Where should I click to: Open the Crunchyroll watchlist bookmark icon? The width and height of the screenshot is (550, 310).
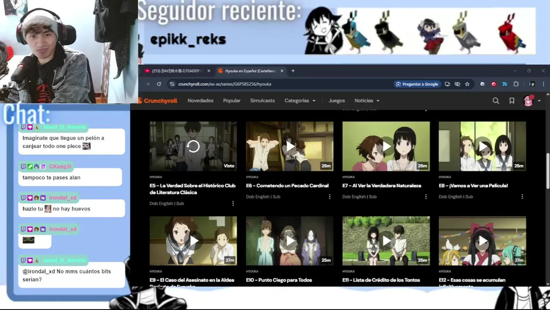512,101
